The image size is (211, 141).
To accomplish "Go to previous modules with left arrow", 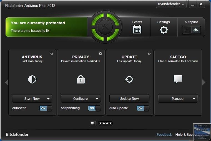I will coord(7,82).
